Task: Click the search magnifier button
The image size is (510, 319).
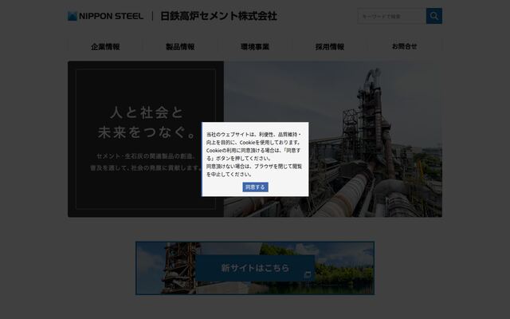Action: tap(433, 16)
